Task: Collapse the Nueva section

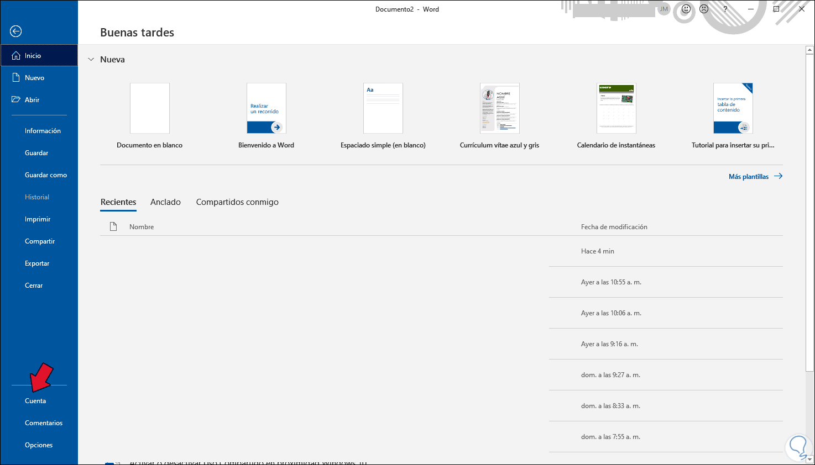Action: 91,60
